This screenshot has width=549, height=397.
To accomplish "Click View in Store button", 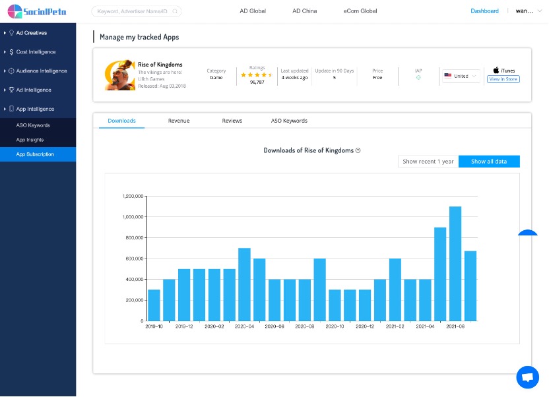I will (x=503, y=79).
